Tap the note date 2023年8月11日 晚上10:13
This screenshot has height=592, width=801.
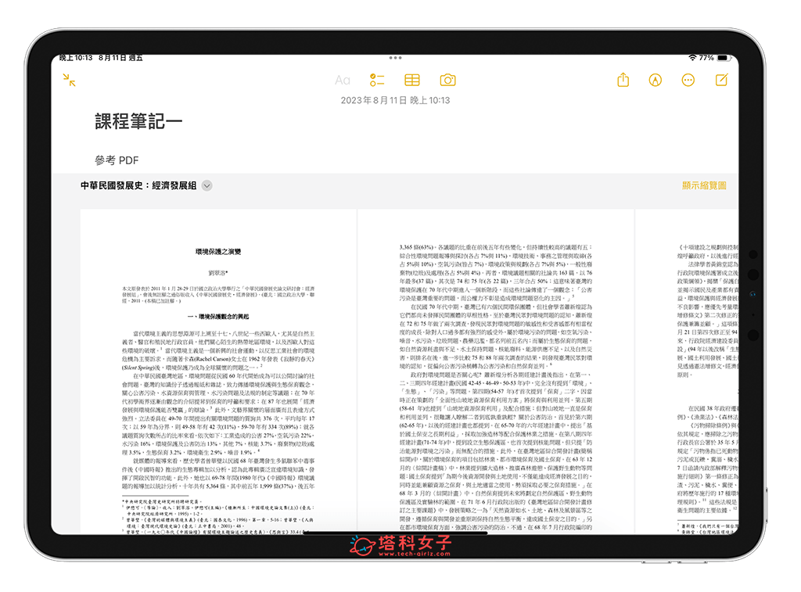point(395,100)
